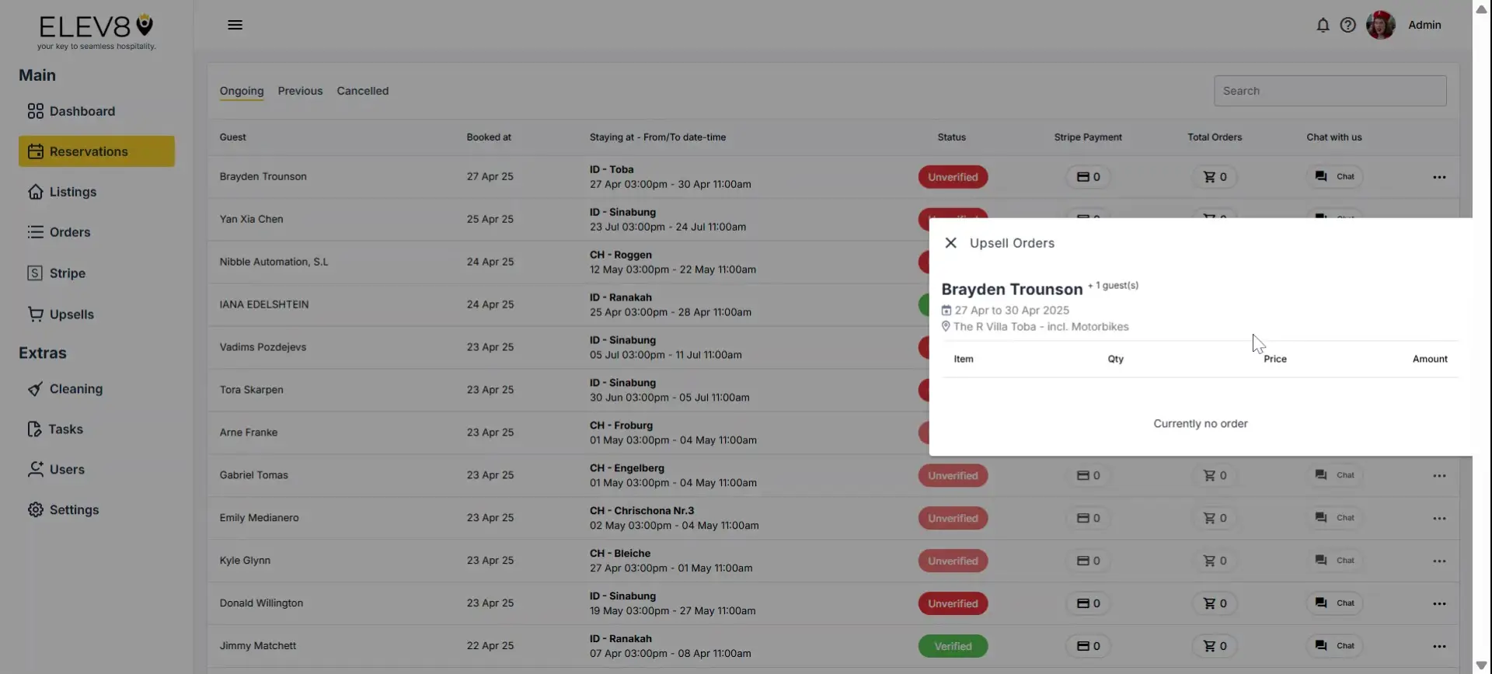Open Chat for Emily Medianero
Screen dimensions: 1492x674
click(1334, 518)
